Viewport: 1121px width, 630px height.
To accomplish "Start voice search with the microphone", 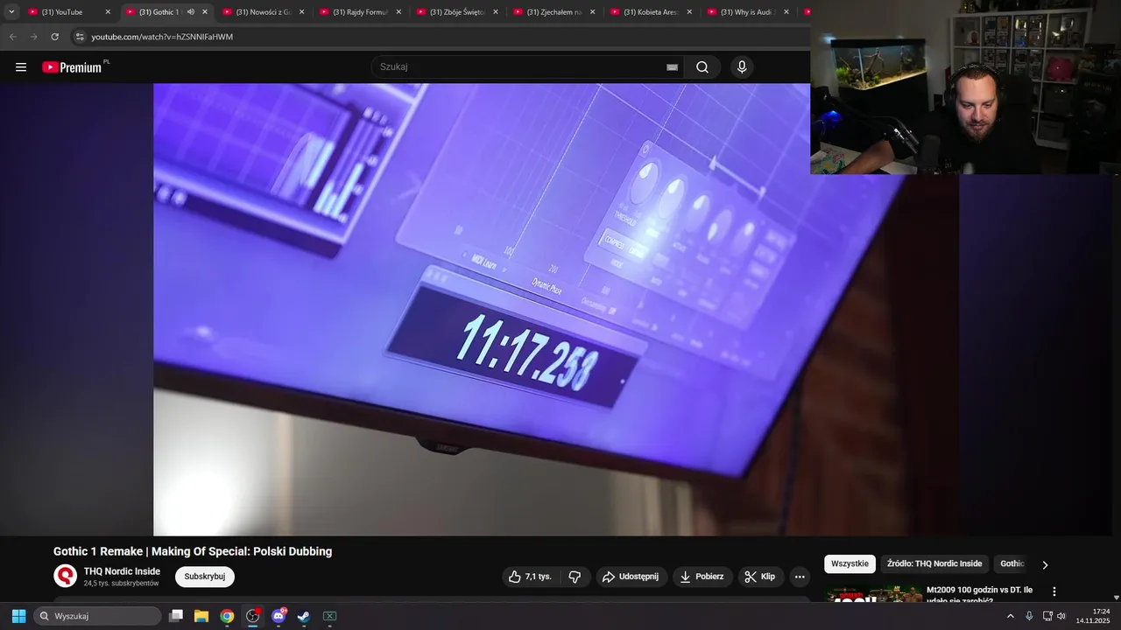I will pos(742,67).
